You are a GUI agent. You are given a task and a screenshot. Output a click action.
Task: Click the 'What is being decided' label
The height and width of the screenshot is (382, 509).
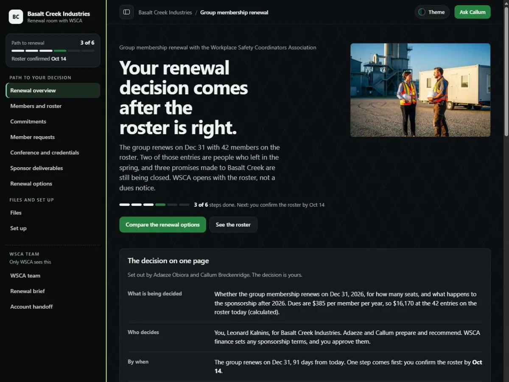click(x=155, y=293)
